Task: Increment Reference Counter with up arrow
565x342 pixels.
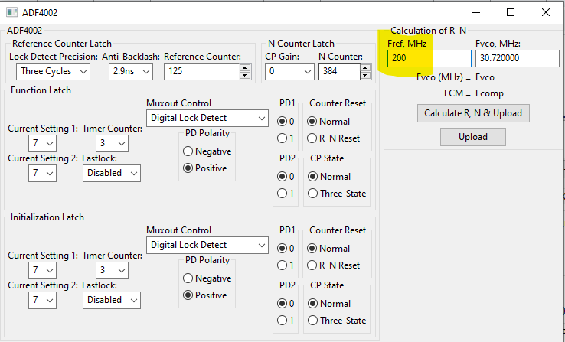Action: (245, 67)
